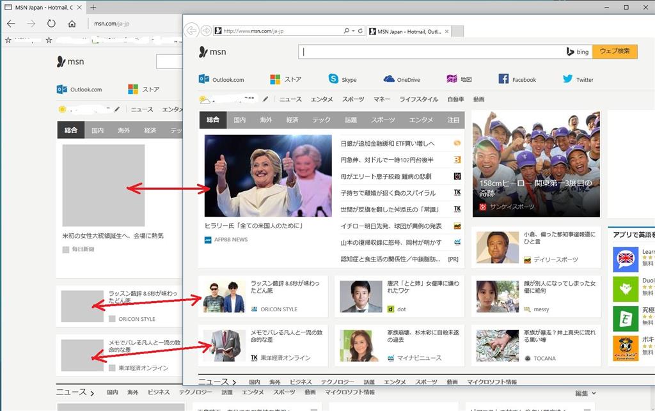Screen dimensions: 655x411
Task: Open ライフスタイル in IE top navigation
Action: click(x=418, y=99)
